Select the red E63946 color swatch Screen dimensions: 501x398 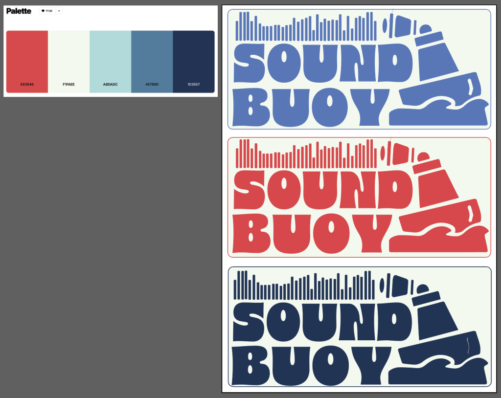[27, 56]
